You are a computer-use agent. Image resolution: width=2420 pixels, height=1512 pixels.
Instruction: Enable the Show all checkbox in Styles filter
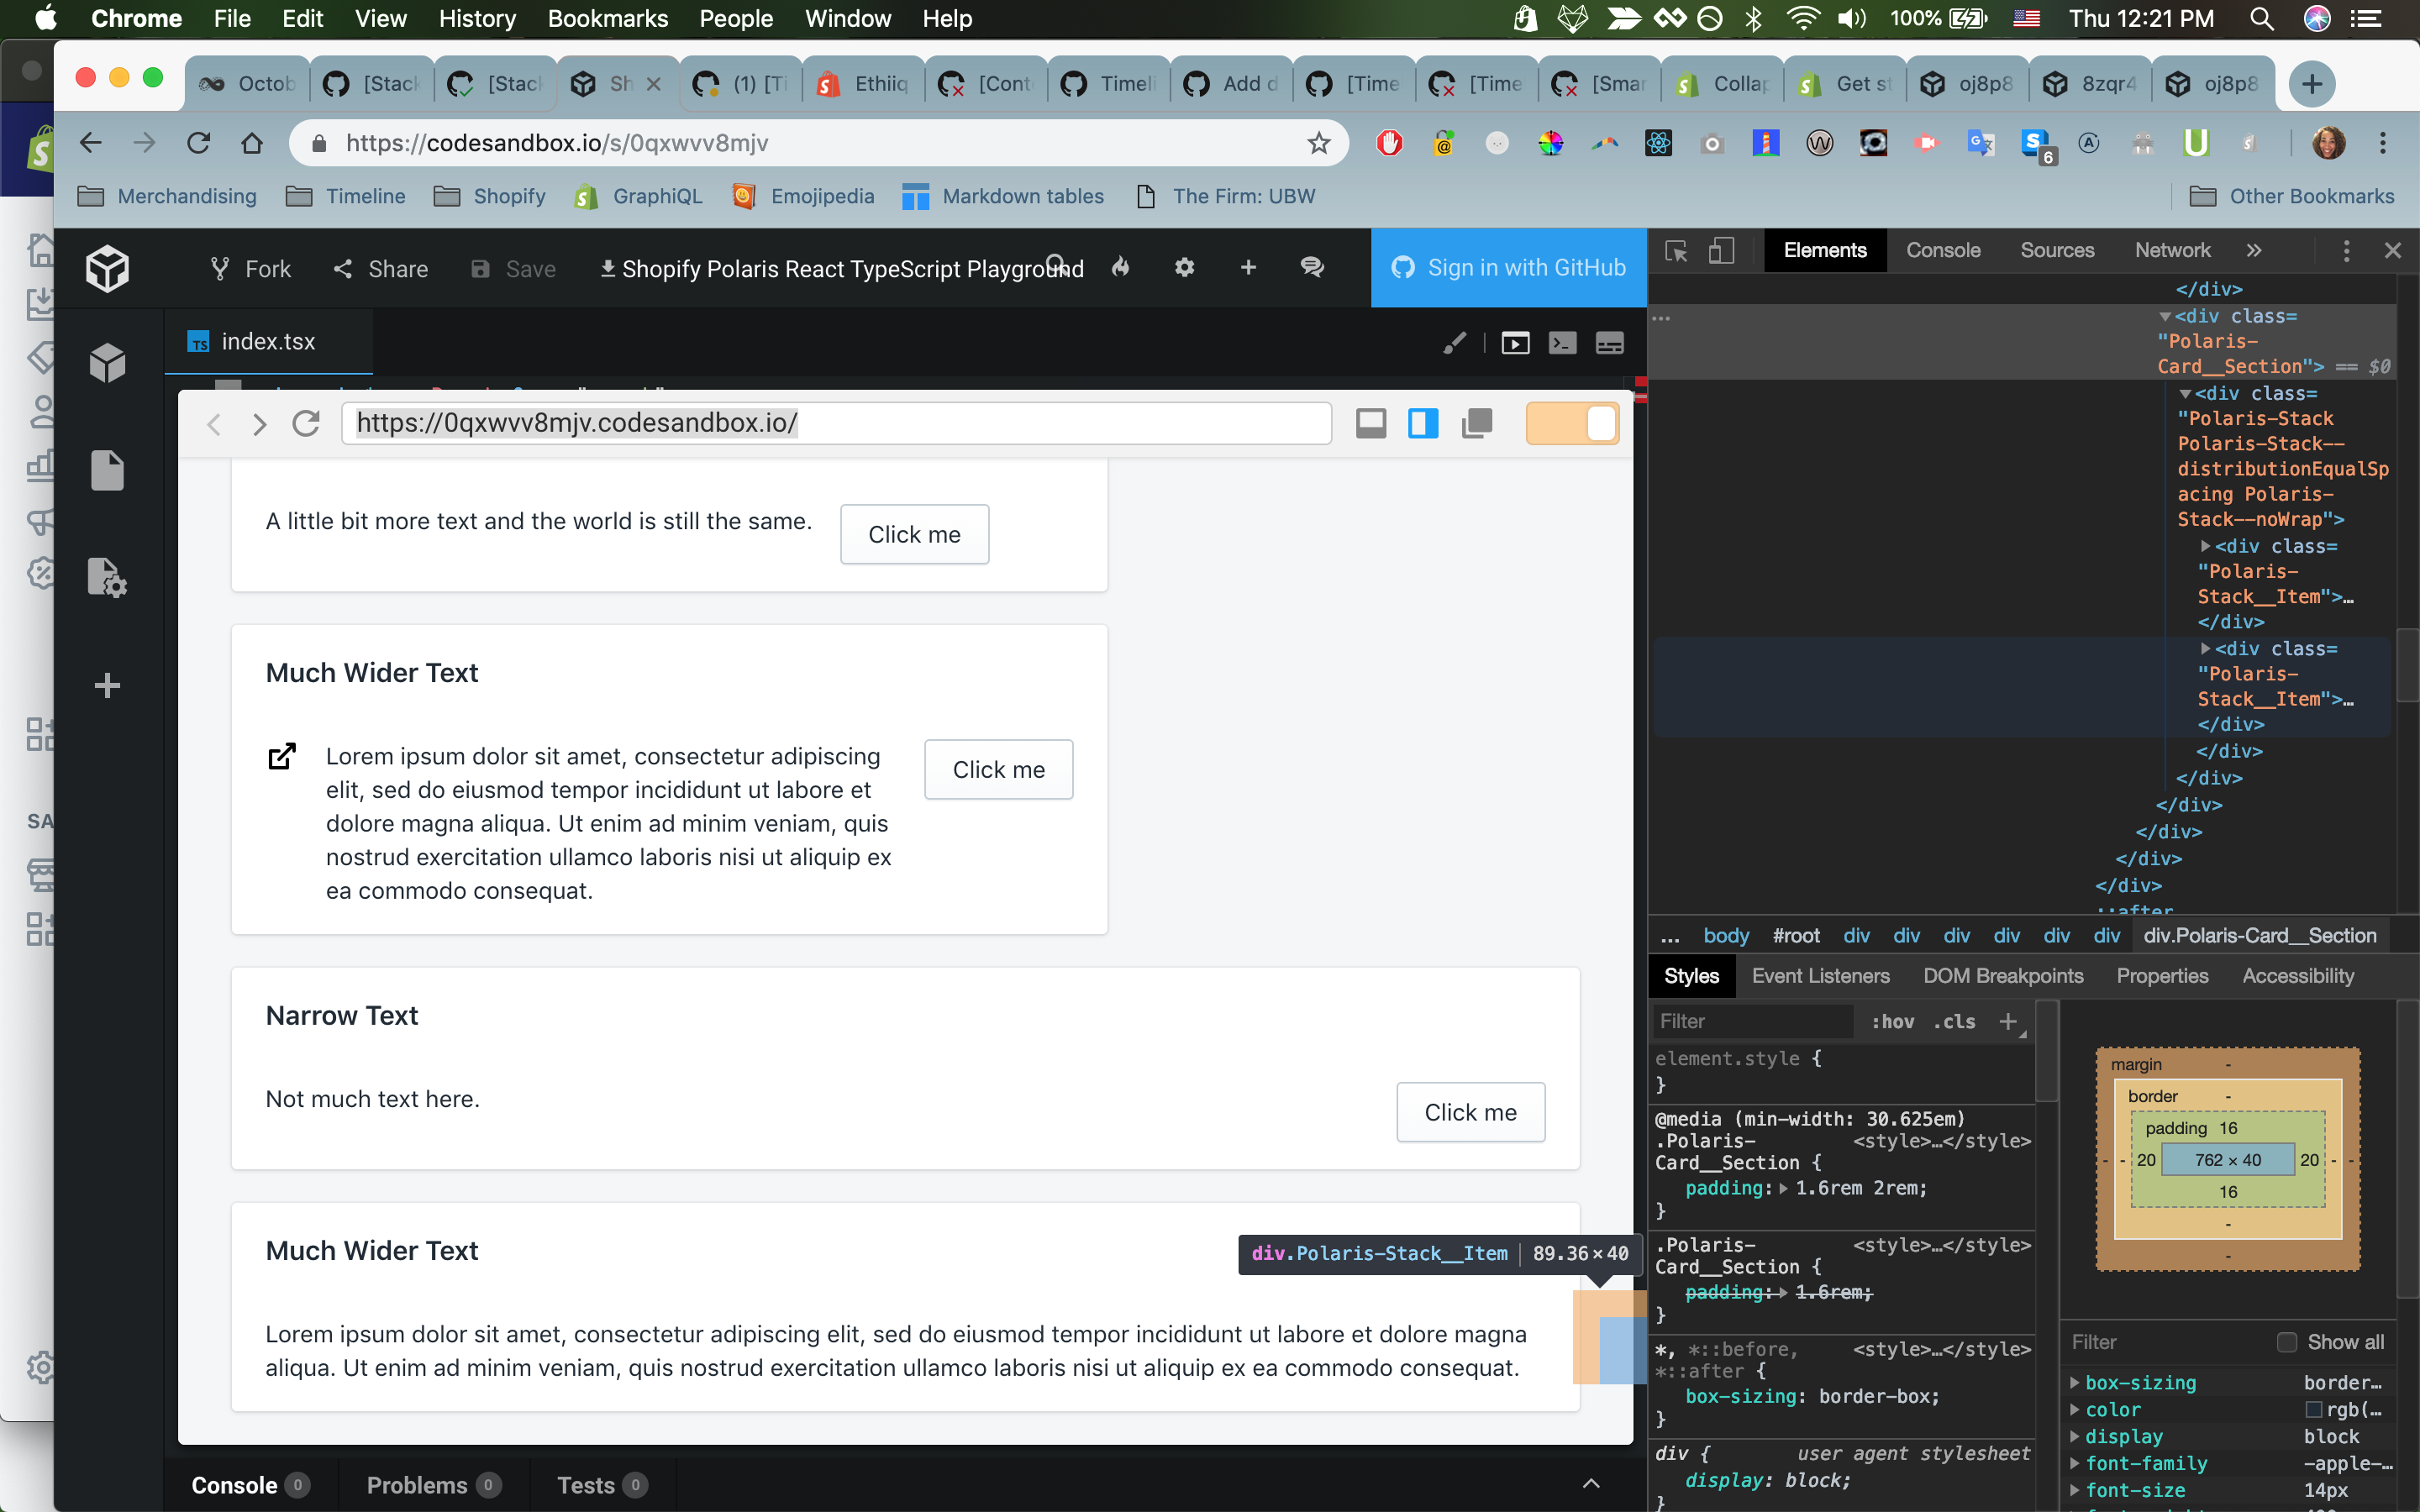click(x=2288, y=1342)
